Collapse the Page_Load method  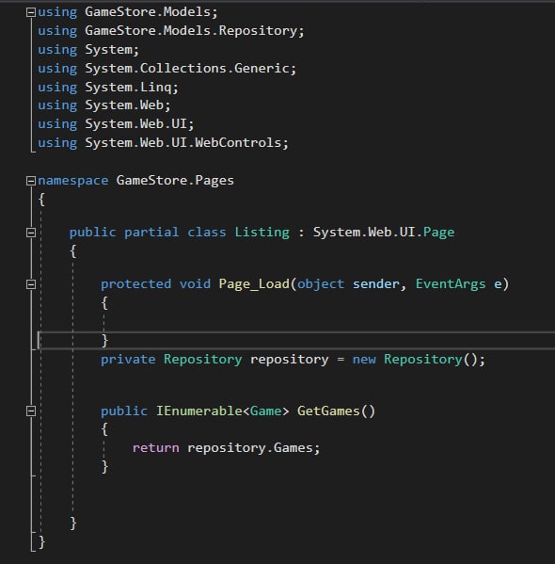31,284
